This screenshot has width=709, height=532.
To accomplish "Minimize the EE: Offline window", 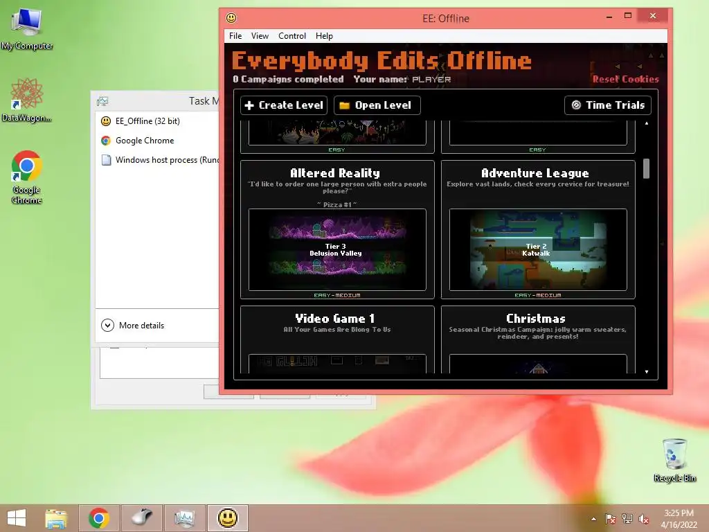I will click(x=609, y=17).
